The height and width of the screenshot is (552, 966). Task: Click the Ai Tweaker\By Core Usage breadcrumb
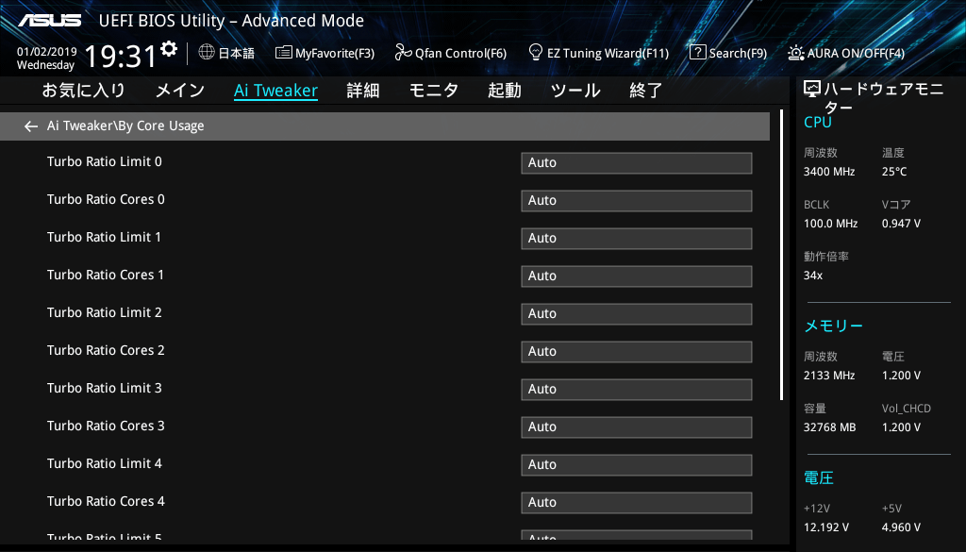[x=125, y=125]
